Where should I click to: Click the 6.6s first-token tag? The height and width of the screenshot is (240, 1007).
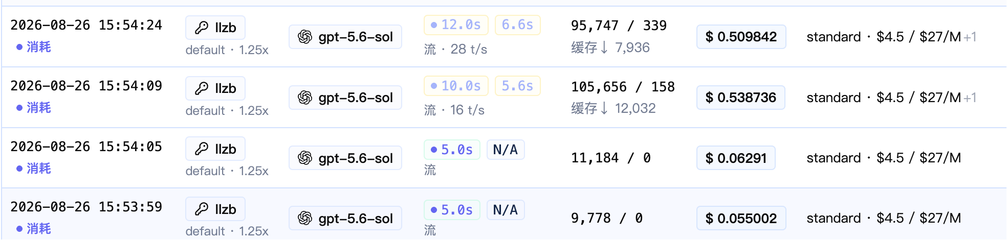coord(517,25)
